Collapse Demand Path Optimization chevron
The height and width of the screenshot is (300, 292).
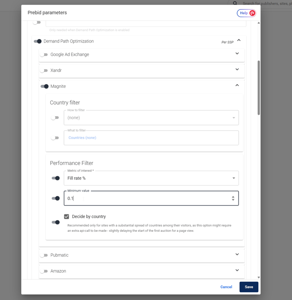[x=239, y=40]
